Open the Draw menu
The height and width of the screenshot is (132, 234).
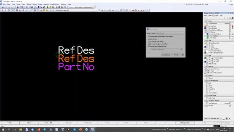point(40,4)
